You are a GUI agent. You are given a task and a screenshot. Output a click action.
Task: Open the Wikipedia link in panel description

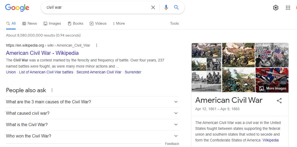[270, 140]
